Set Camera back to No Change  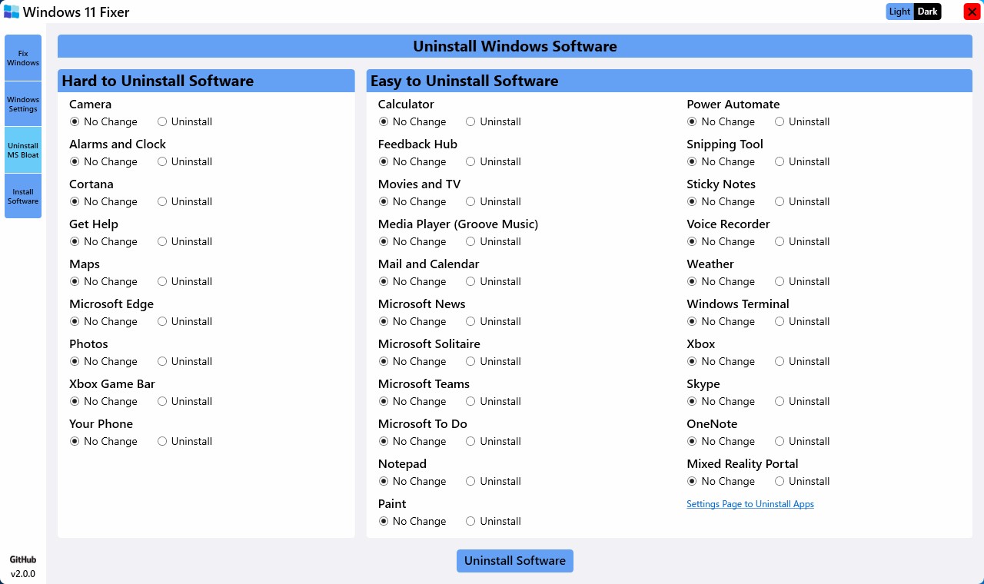tap(75, 121)
